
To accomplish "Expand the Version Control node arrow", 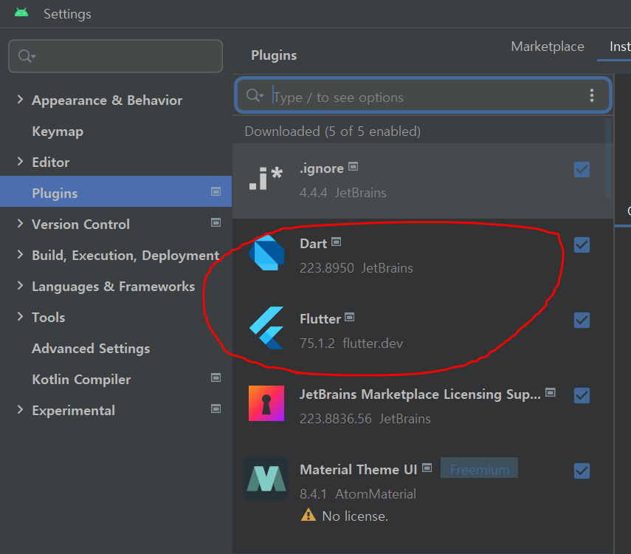I will (20, 224).
